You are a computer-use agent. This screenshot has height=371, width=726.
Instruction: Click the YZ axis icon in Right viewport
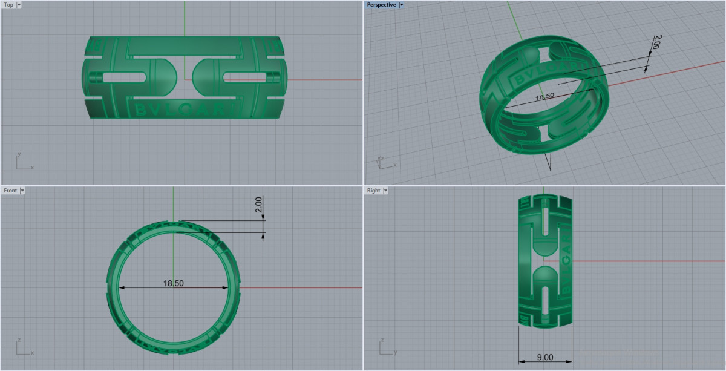tap(386, 348)
